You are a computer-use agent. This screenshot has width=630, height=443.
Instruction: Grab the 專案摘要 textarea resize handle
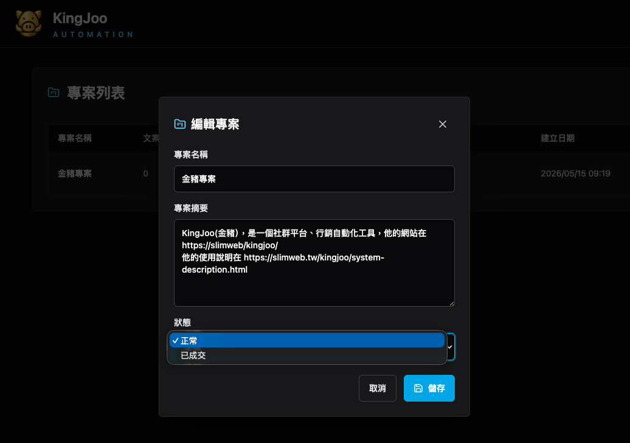coord(452,304)
